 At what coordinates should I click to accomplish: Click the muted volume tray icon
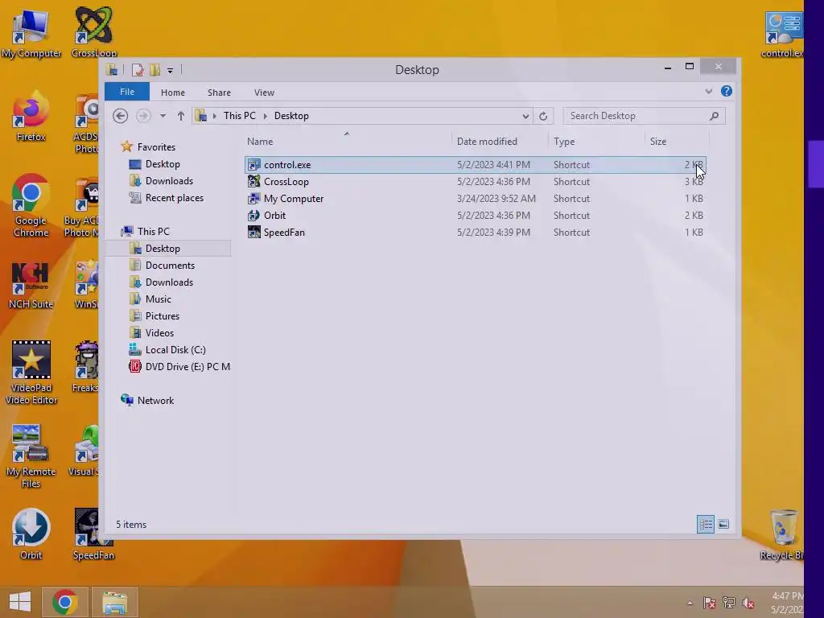tap(748, 603)
